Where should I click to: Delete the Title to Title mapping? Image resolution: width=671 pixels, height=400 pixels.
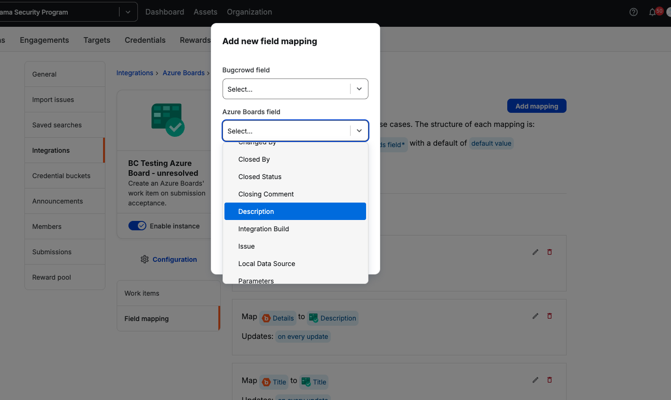click(549, 380)
